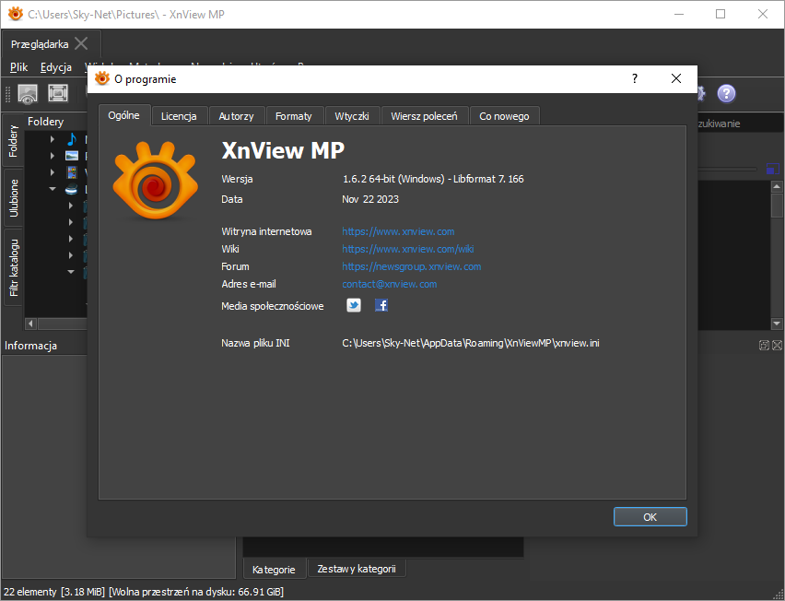Show the Co nowego tab
The height and width of the screenshot is (601, 785).
504,116
